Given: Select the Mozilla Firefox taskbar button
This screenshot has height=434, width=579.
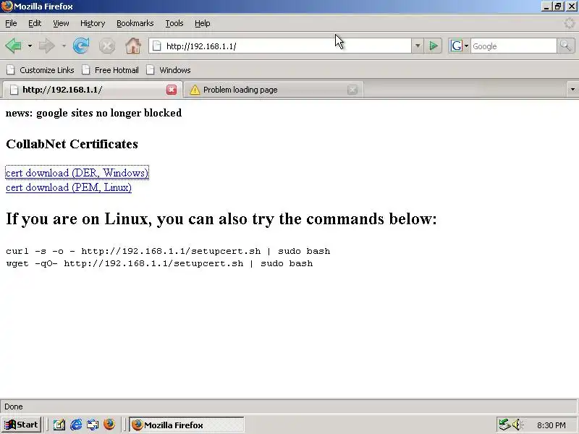Looking at the screenshot, I should [x=187, y=425].
